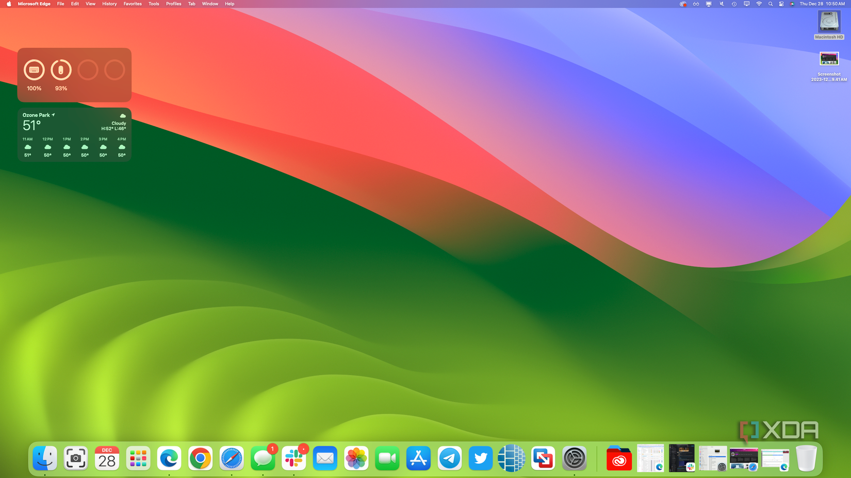Open the Profiles menu in menu bar

pos(173,4)
